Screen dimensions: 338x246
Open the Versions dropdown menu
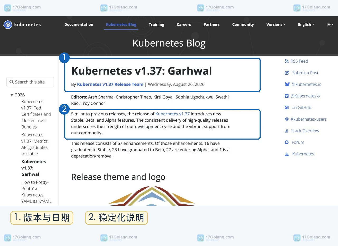[x=276, y=24]
